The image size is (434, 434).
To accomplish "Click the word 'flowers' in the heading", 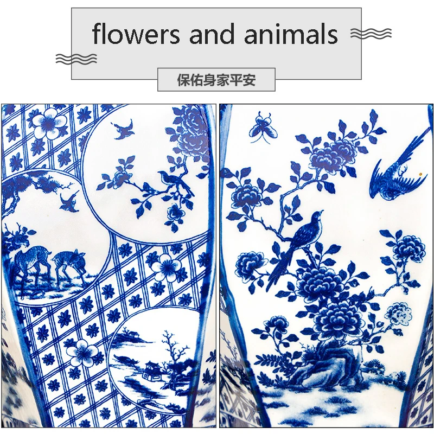I will click(x=136, y=34).
